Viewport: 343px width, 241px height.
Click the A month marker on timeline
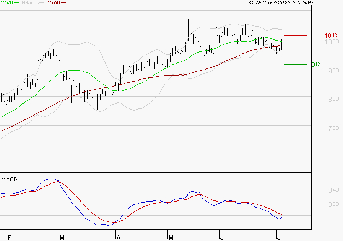[118, 237]
